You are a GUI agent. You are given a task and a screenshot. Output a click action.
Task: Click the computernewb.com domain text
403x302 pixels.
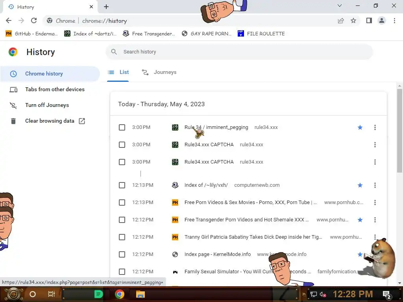(257, 185)
